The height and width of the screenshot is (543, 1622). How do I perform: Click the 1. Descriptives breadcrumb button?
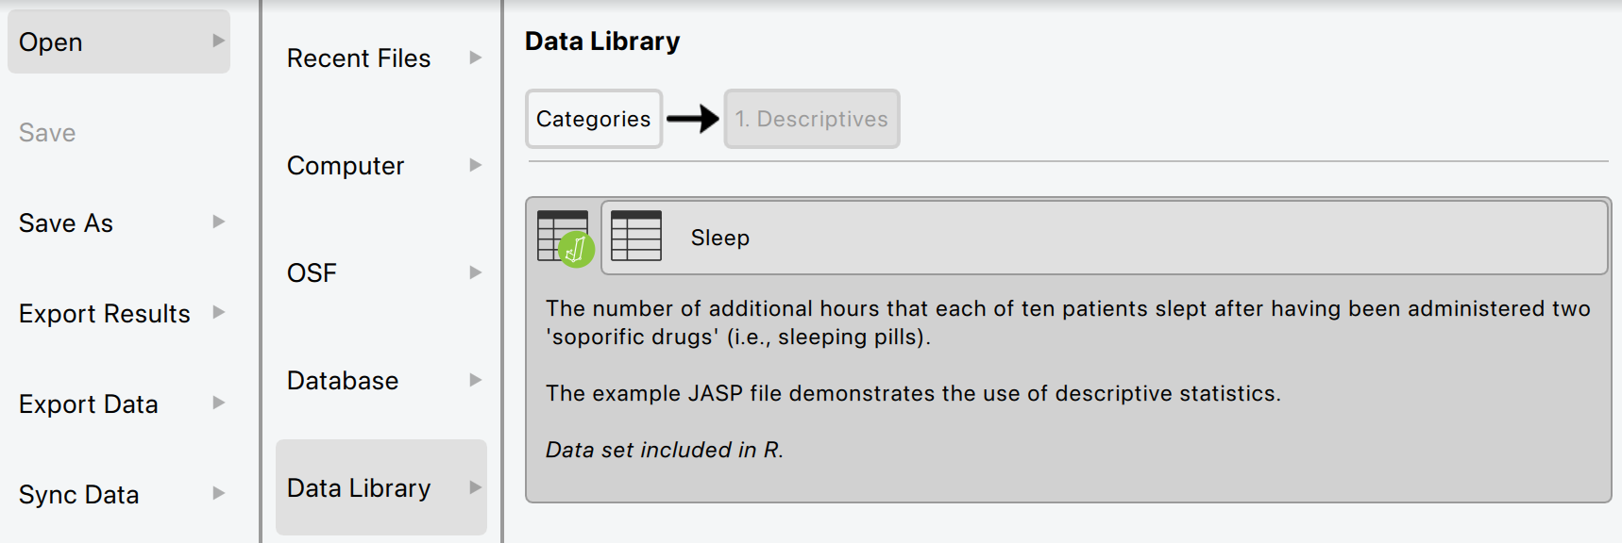[811, 119]
